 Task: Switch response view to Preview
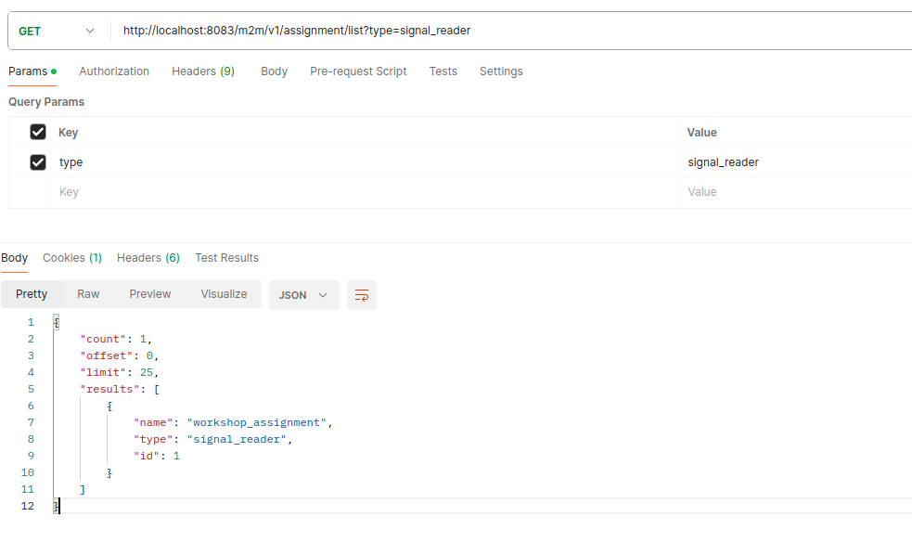coord(150,294)
